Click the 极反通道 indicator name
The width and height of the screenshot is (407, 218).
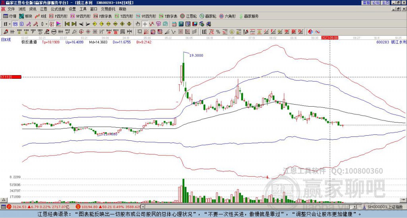(29, 42)
